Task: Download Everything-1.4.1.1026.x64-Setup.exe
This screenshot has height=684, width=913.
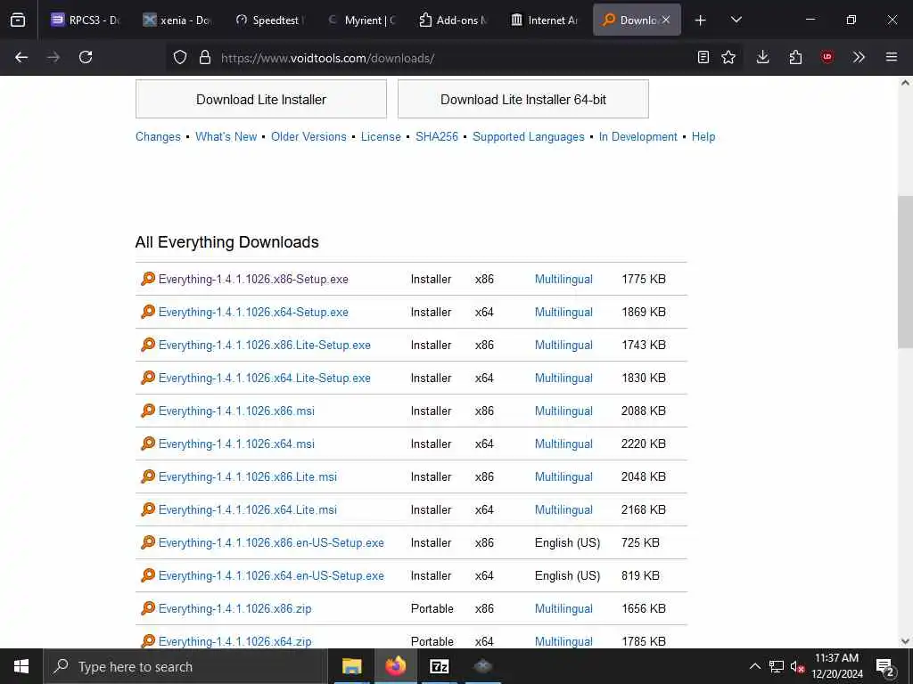Action: (253, 313)
